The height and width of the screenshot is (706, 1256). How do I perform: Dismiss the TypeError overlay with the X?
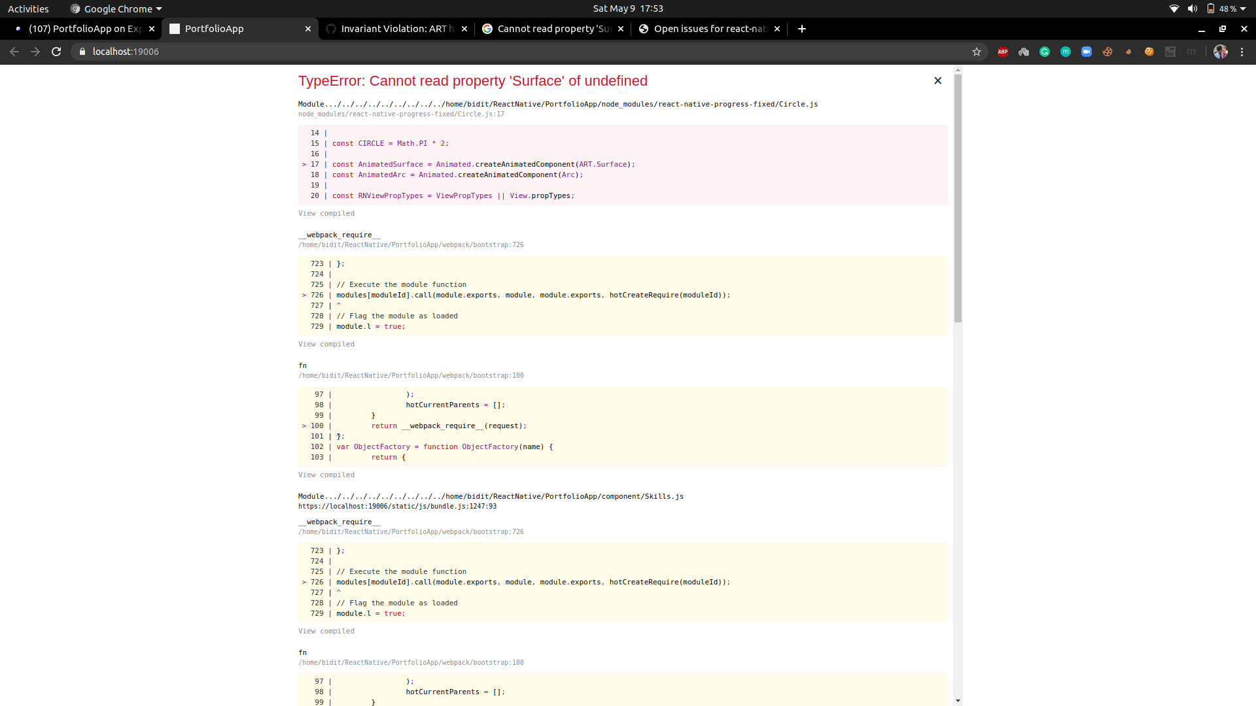click(x=937, y=80)
